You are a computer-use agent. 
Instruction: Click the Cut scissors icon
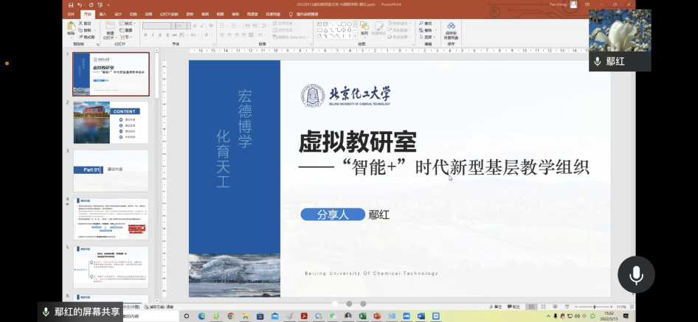pyautogui.click(x=80, y=23)
